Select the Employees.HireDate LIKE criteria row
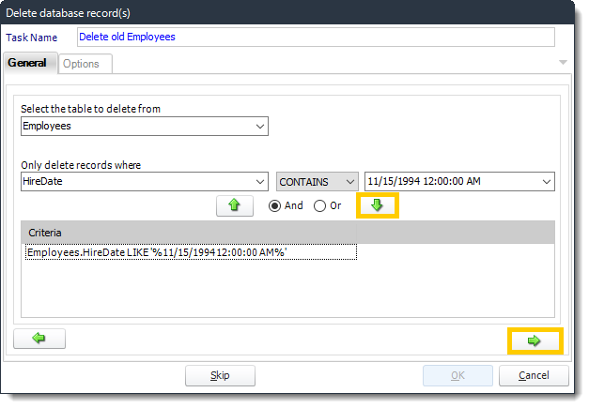The height and width of the screenshot is (408, 589). (191, 252)
